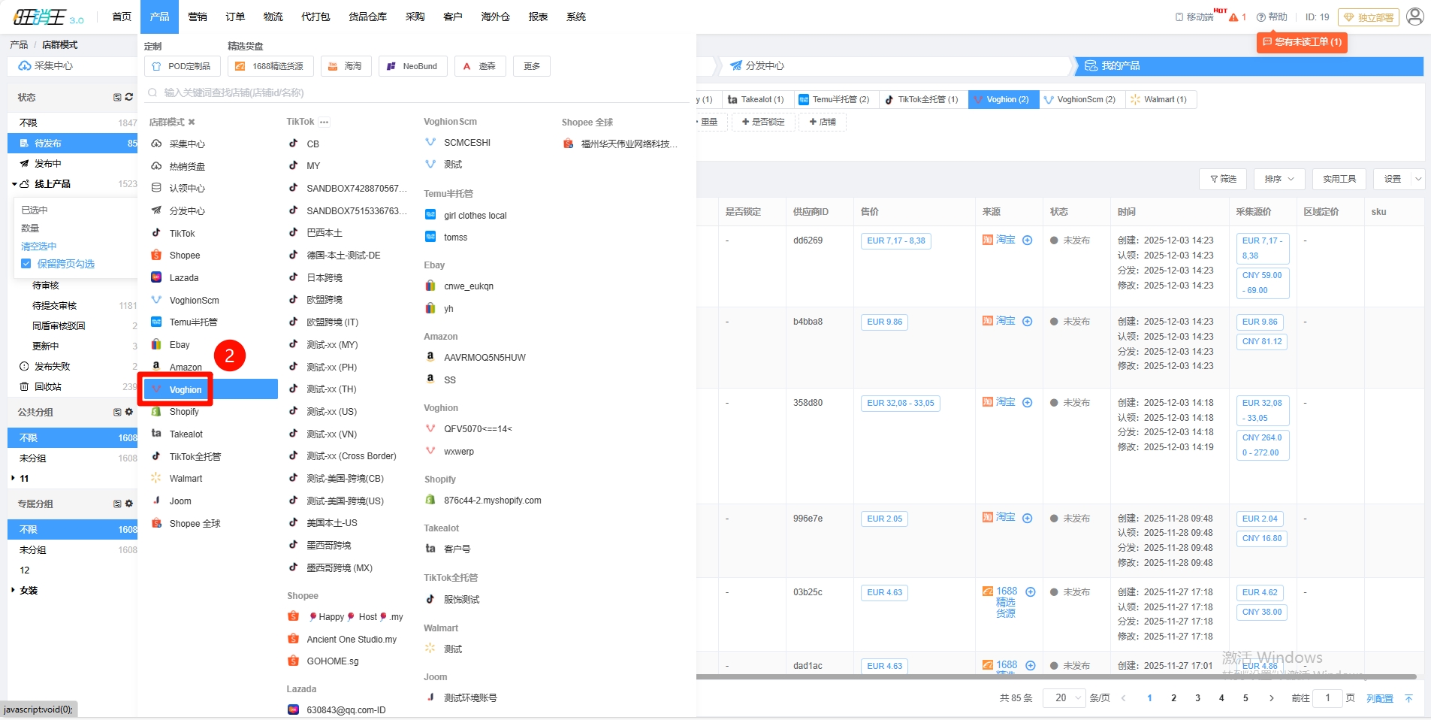
Task: Toggle the 保留跨页勾选 checkbox
Action: pos(26,264)
